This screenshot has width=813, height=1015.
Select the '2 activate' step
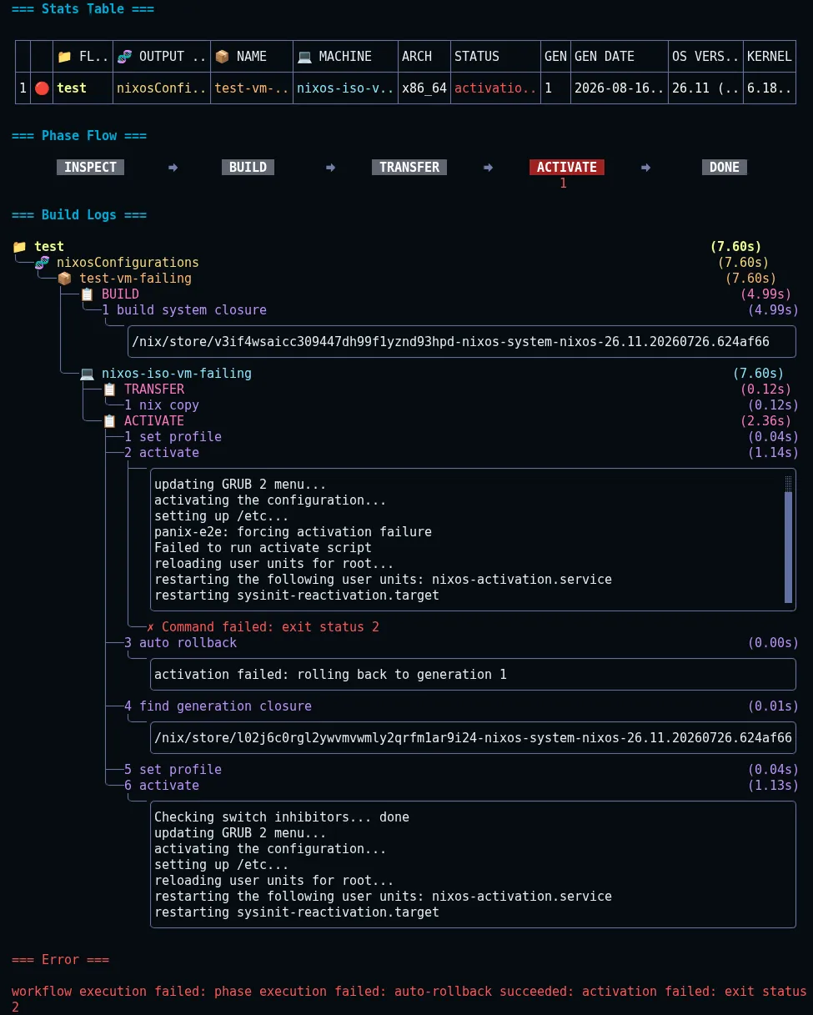pos(162,453)
